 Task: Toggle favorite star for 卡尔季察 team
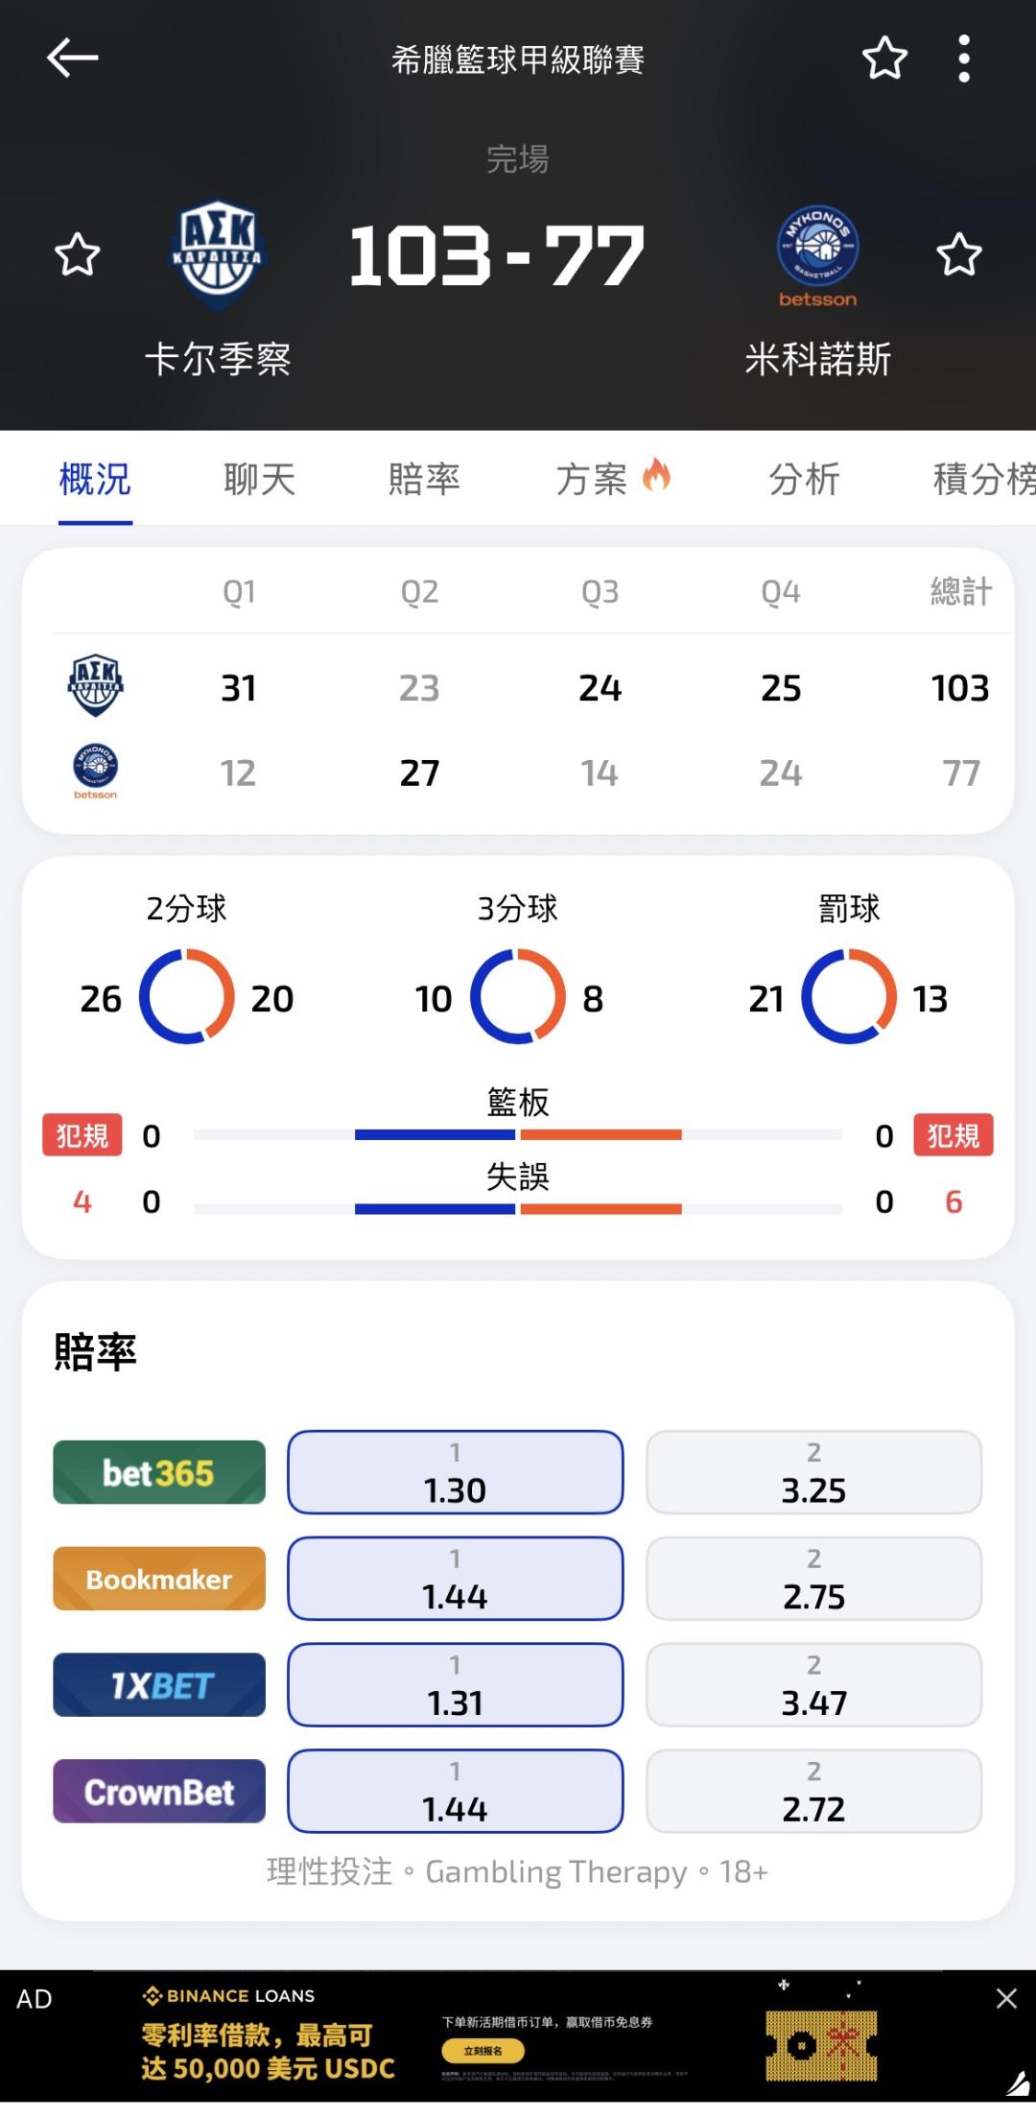(x=78, y=255)
